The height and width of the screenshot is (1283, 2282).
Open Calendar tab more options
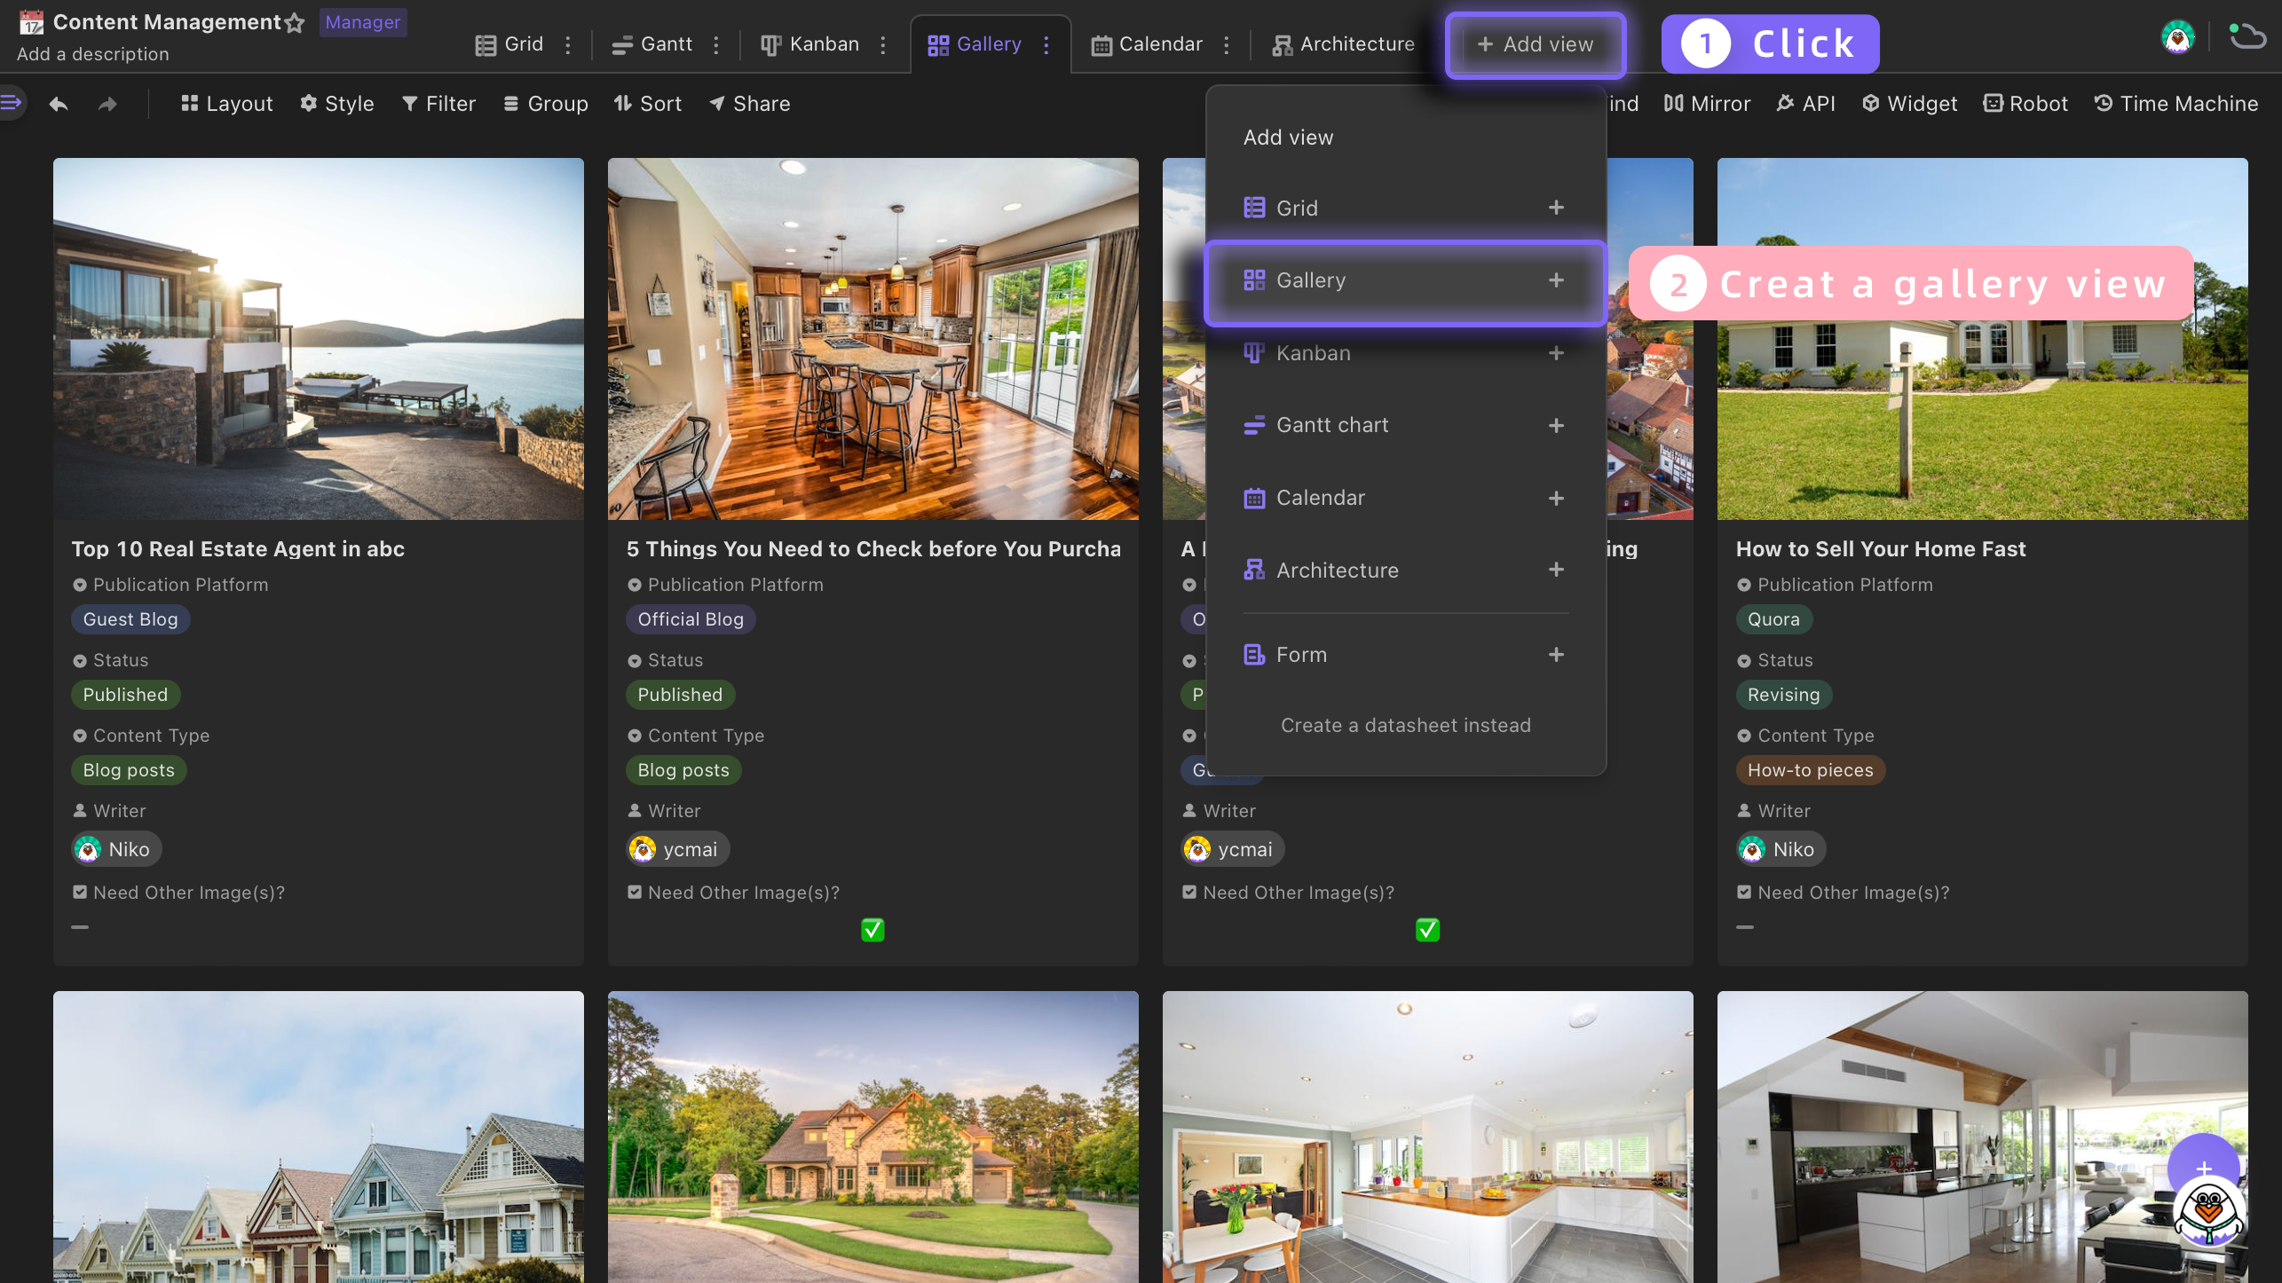(x=1227, y=44)
